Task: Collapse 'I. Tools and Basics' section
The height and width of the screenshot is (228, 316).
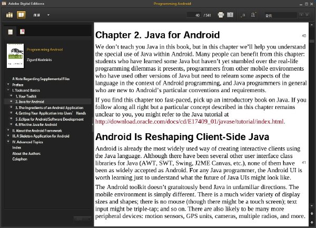Action: 8,90
